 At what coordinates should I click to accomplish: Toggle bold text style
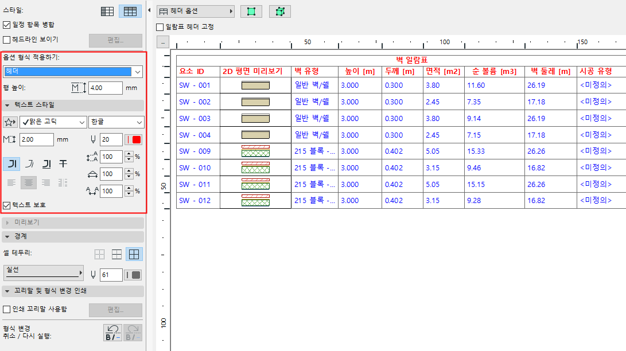coord(12,163)
